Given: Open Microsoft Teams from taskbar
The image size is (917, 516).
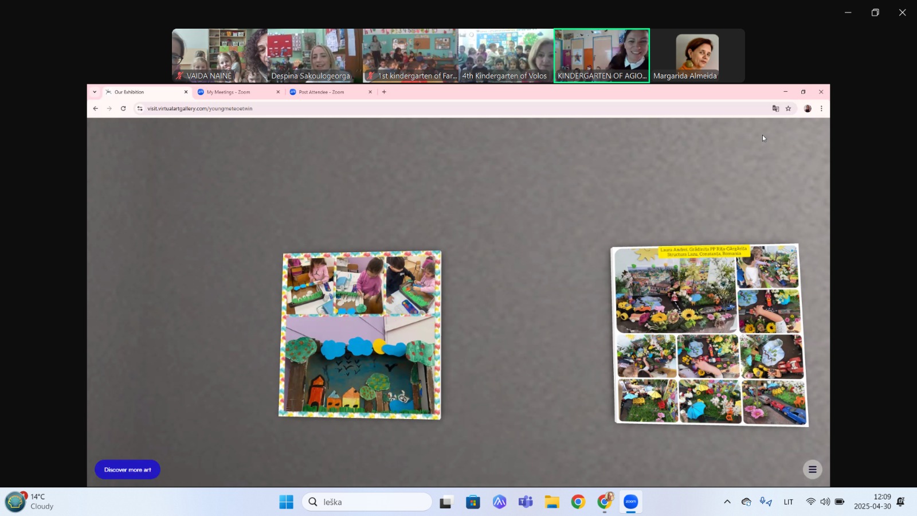Looking at the screenshot, I should 525,502.
